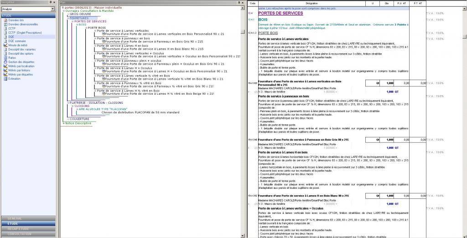
Task: Click the first CCTP document icon
Action: point(5,29)
